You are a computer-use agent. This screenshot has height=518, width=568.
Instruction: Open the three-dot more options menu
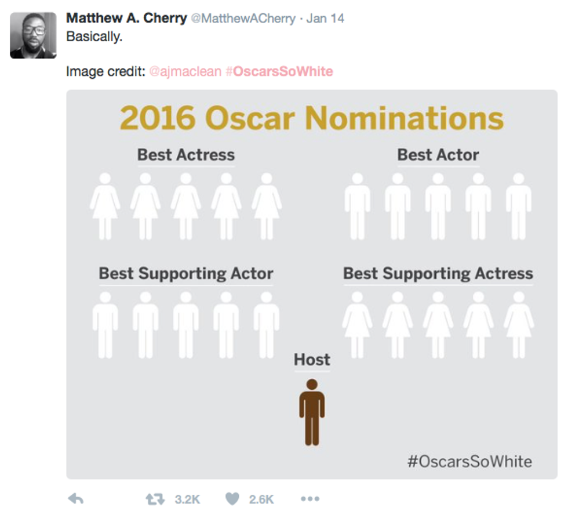point(310,499)
